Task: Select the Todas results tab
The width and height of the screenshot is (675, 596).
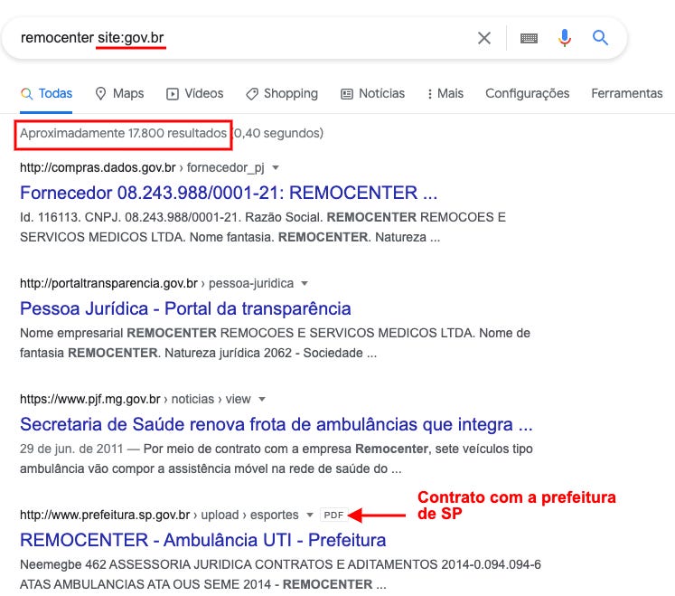Action: 46,93
